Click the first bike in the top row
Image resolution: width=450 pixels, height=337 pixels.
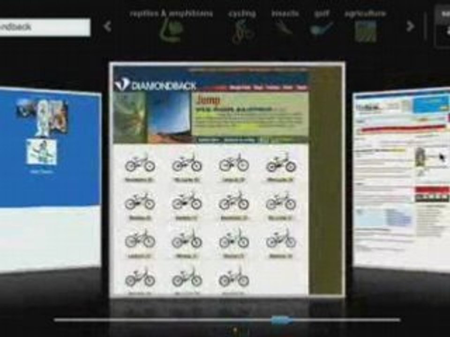point(140,163)
